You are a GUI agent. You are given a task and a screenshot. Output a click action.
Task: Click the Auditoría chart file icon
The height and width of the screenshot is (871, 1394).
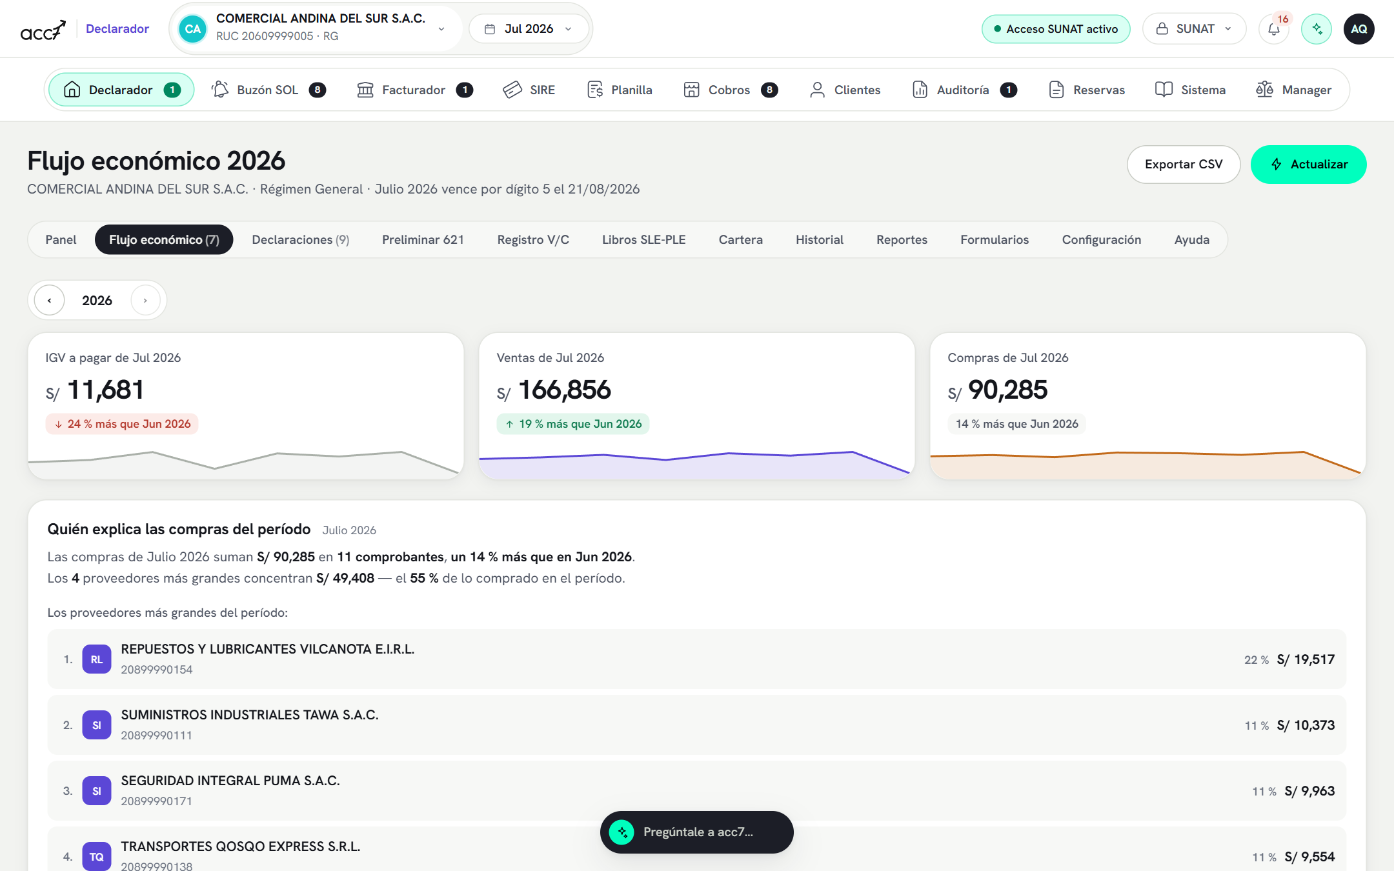(920, 90)
